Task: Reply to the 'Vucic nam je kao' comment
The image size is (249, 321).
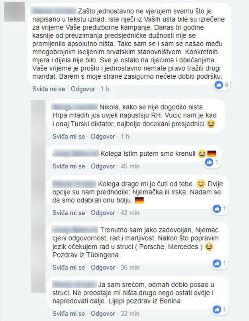Action: coord(103,137)
